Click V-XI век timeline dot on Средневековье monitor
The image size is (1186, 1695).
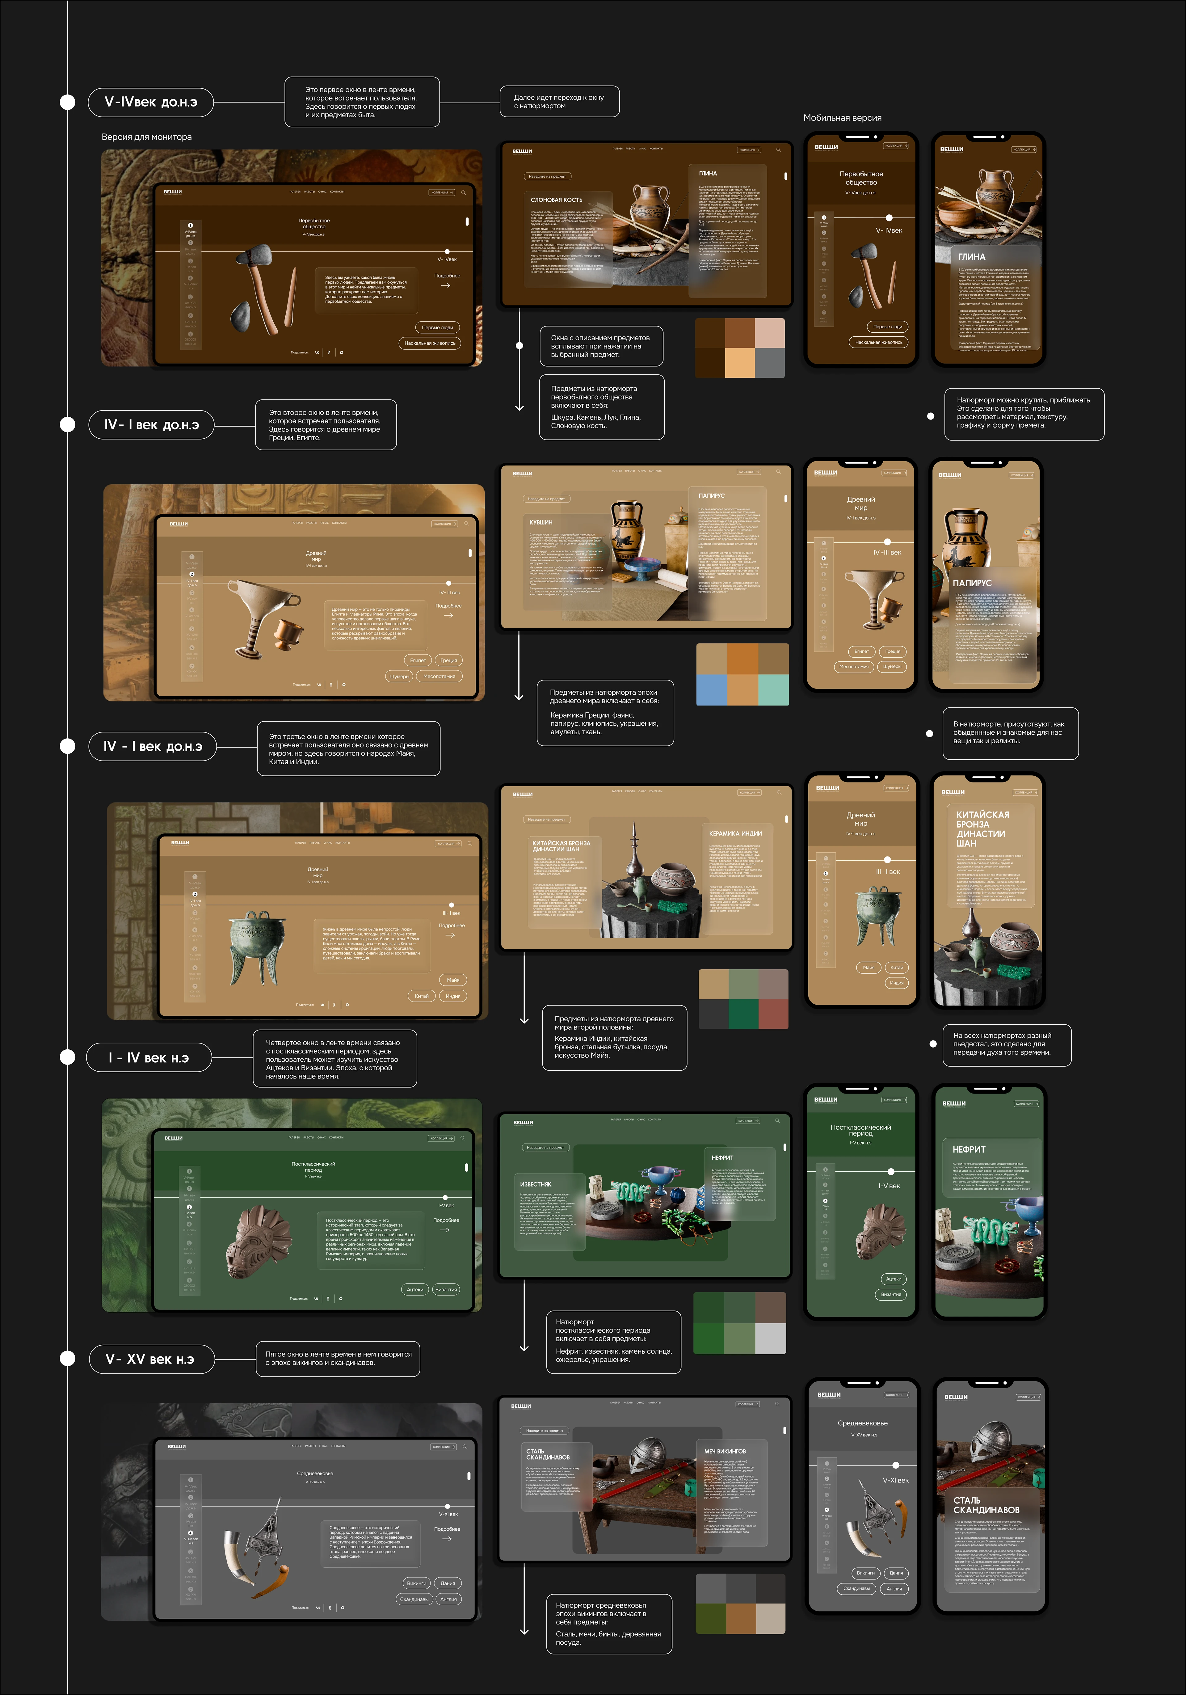coord(447,1505)
